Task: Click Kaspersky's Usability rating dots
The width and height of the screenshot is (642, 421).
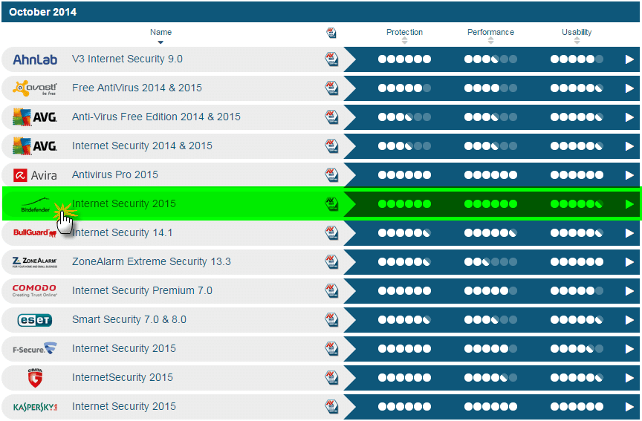Action: click(x=577, y=407)
